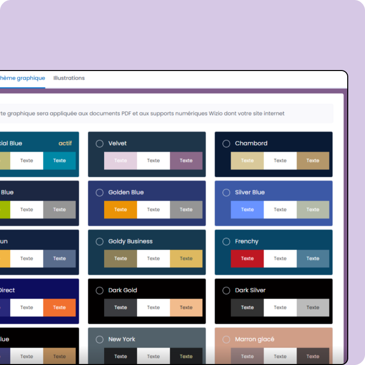This screenshot has height=365, width=365.
Task: Click the peach swatch in Dark Gold
Action: [186, 308]
